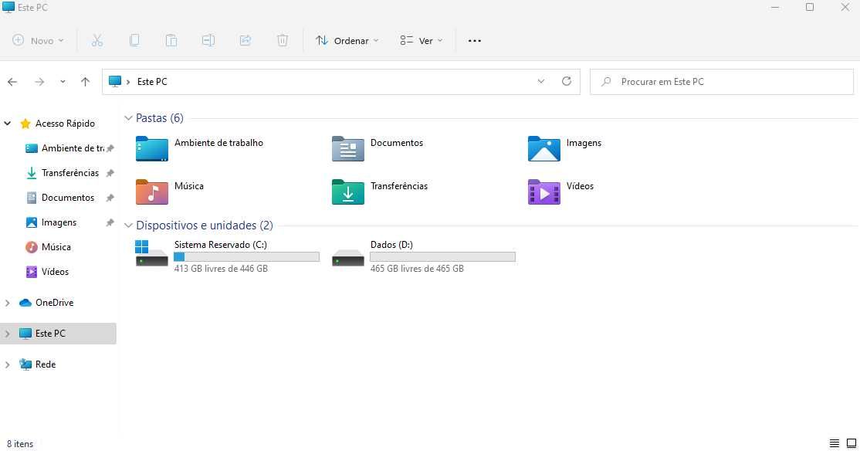
Task: Click the Paste clipboard icon
Action: [171, 41]
